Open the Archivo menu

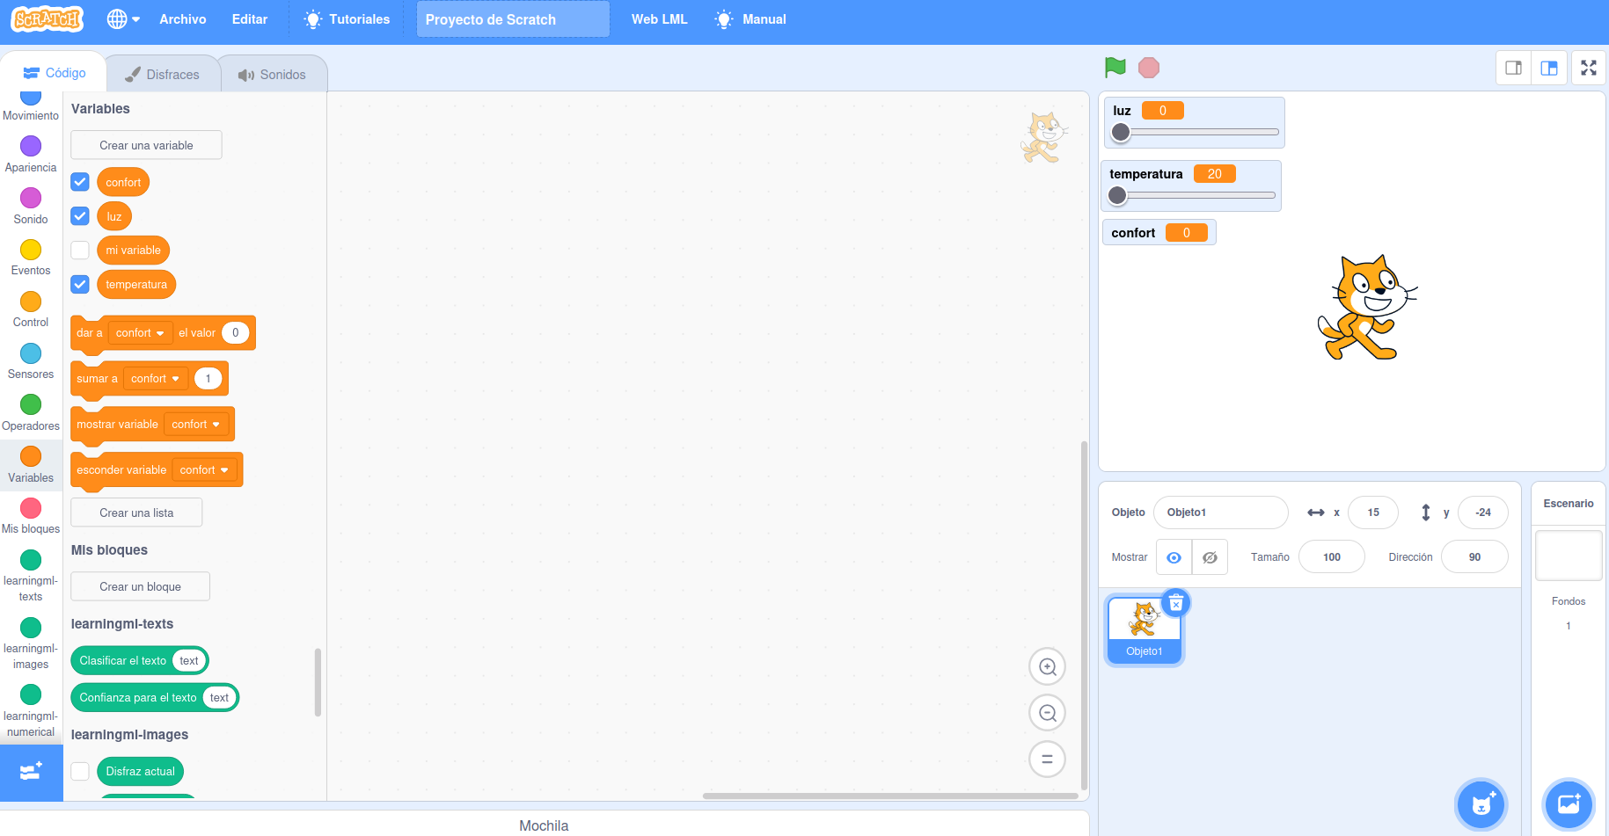tap(182, 19)
